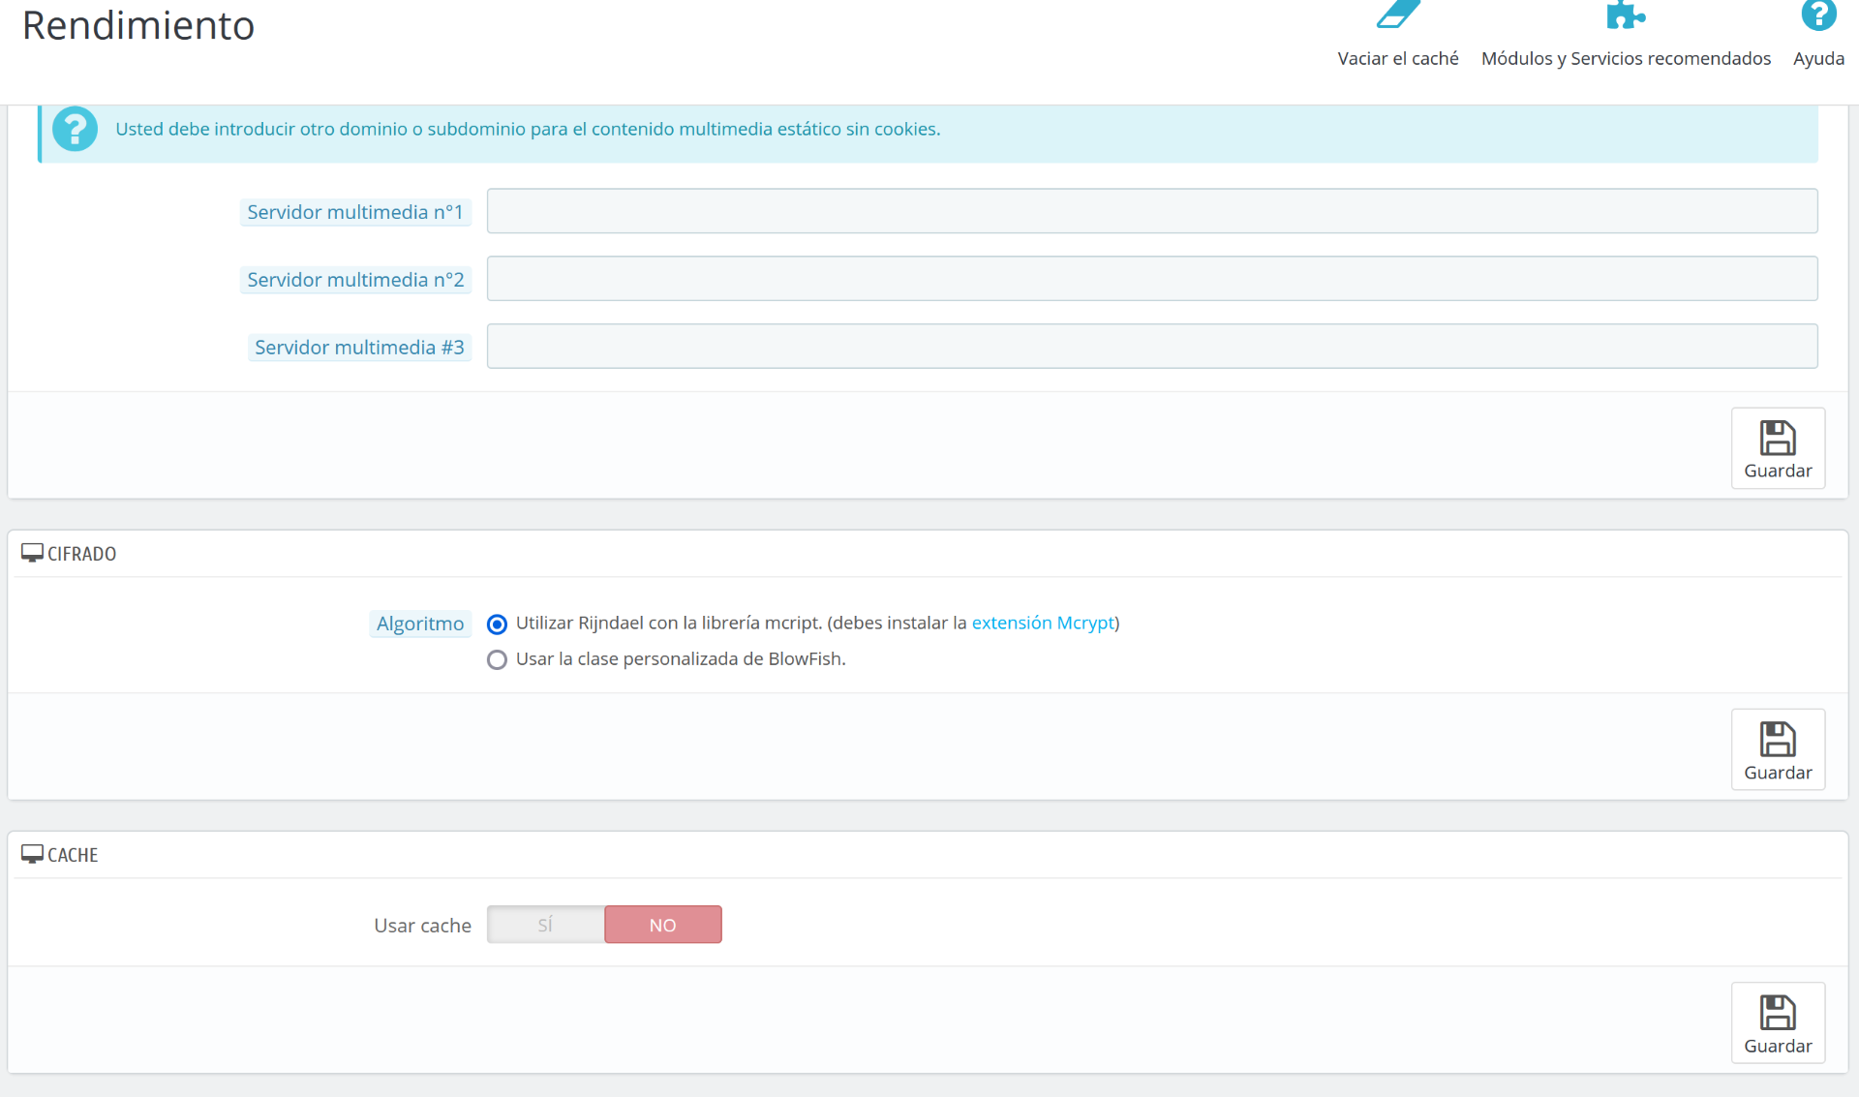Click Guardar floppy icon in multimedia servers section

point(1777,439)
